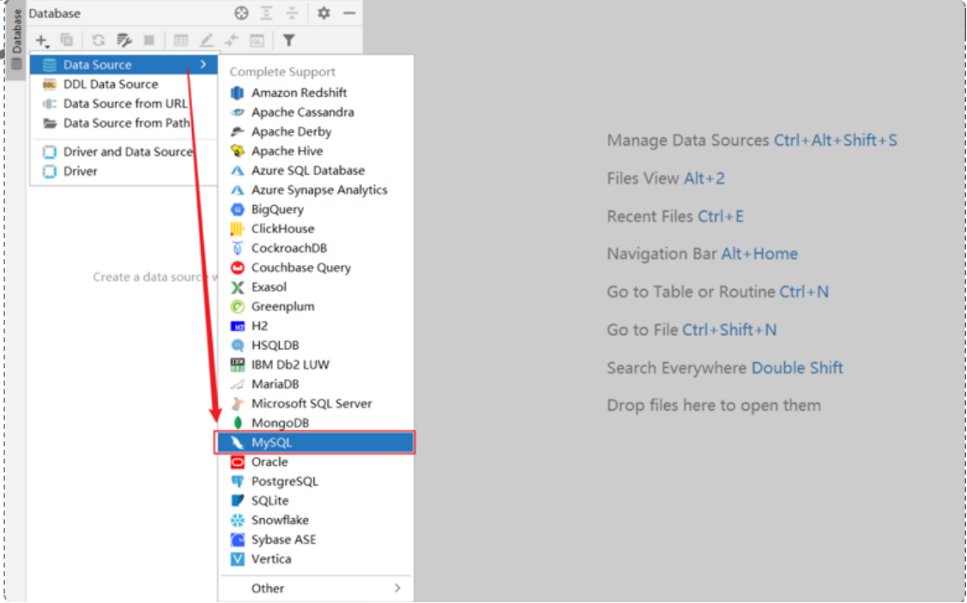
Task: Click 'Navigation Bar Alt+Home' hint text
Action: [x=703, y=254]
